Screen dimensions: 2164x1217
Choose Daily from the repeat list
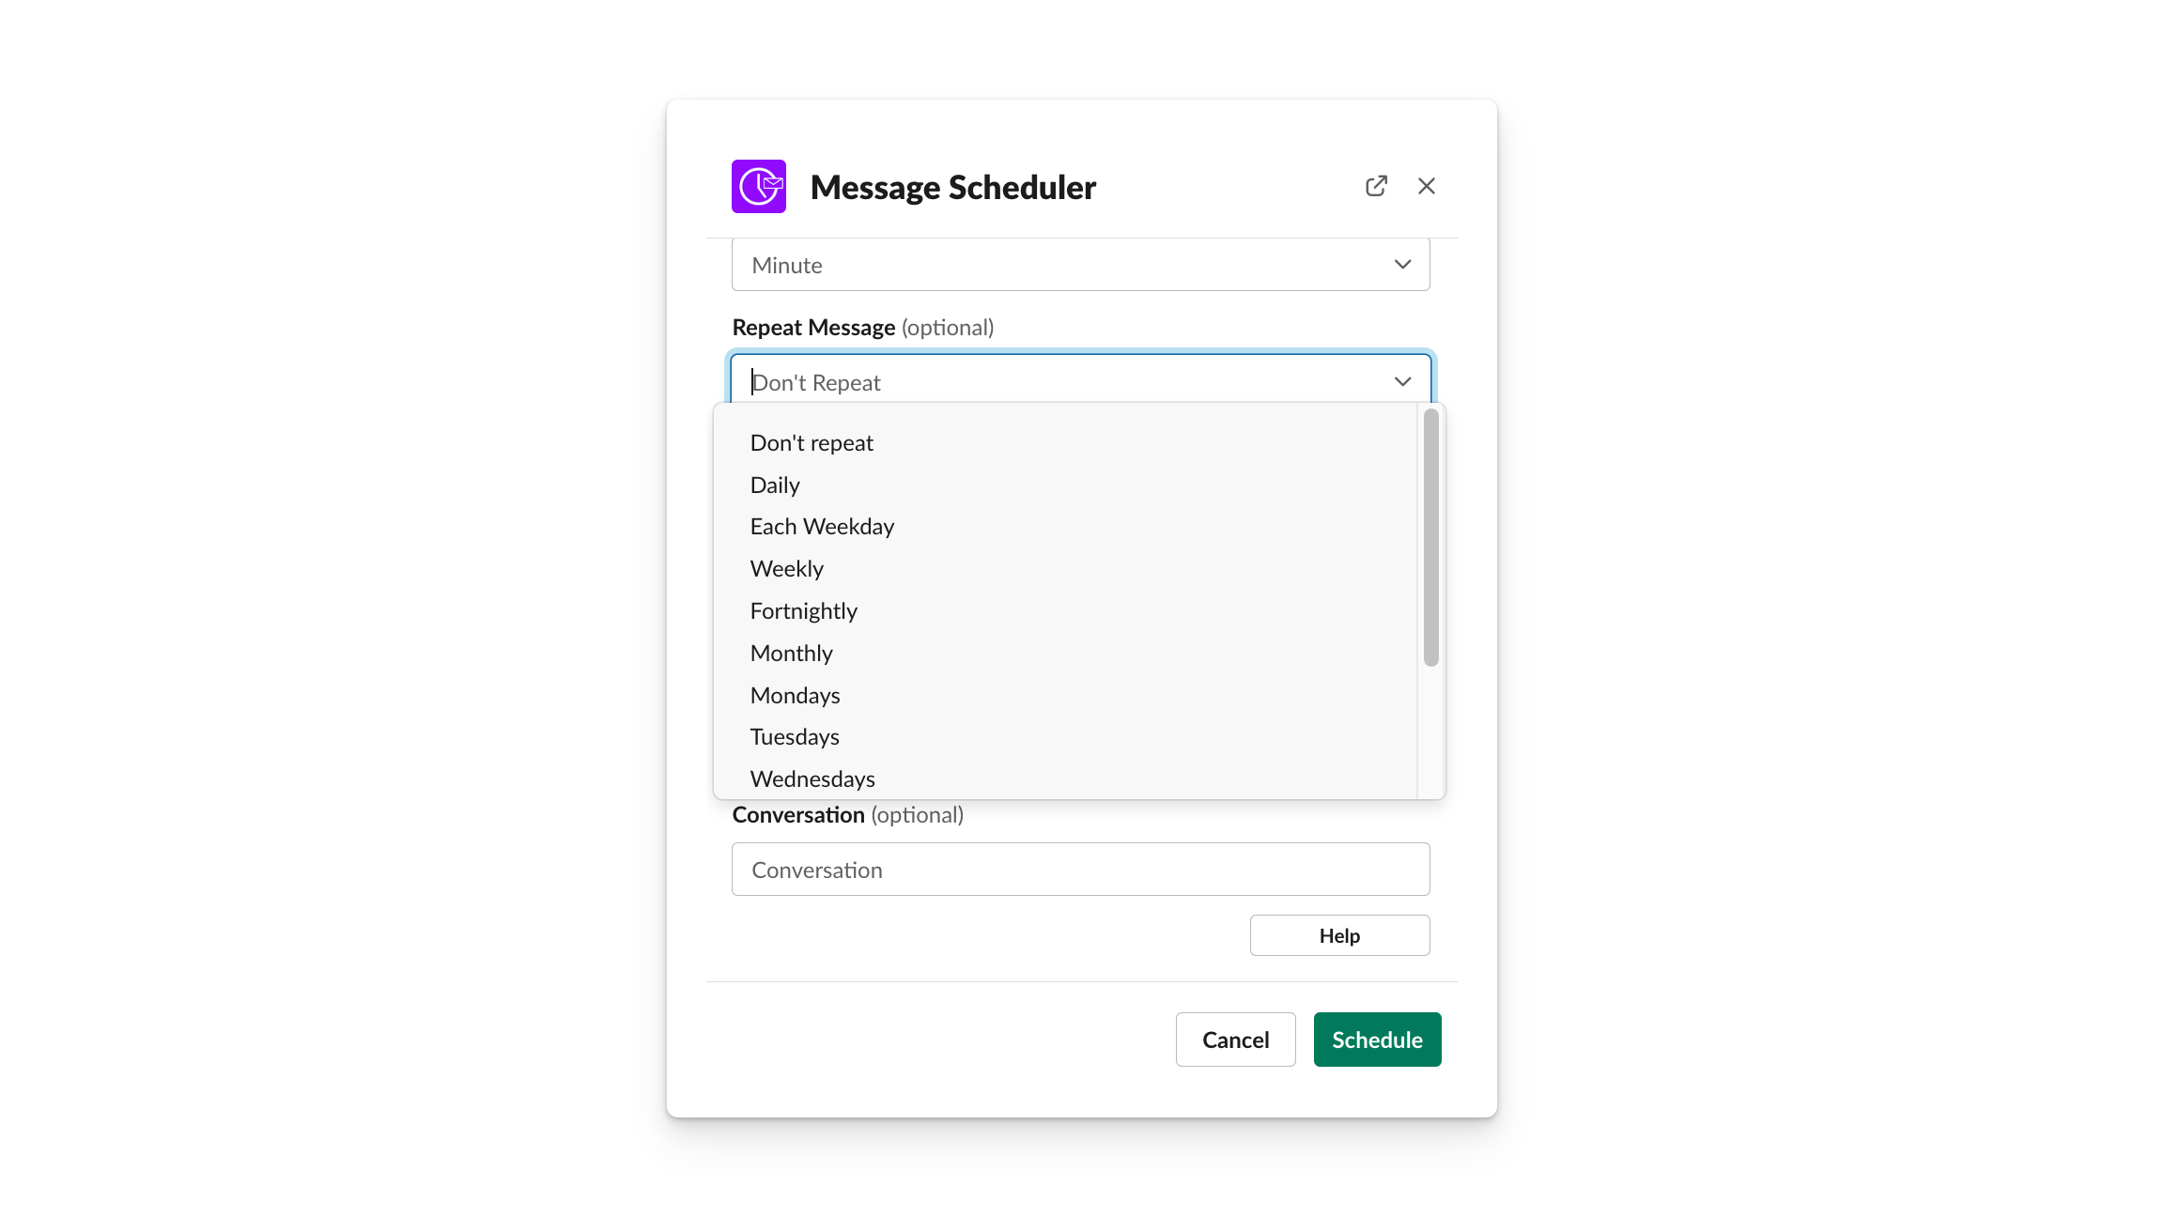(x=1065, y=485)
